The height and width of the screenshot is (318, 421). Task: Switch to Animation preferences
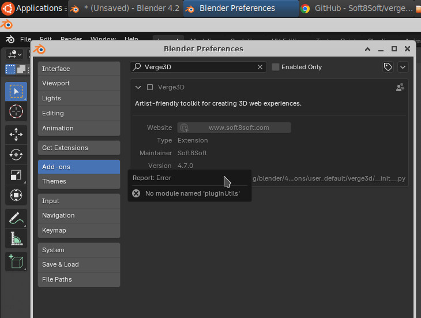click(79, 128)
